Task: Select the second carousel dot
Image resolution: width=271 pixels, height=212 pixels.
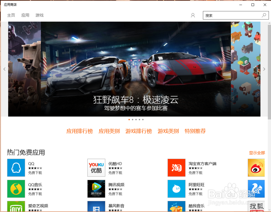Action: 133,119
